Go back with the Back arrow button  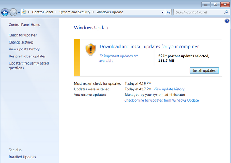tap(5, 12)
